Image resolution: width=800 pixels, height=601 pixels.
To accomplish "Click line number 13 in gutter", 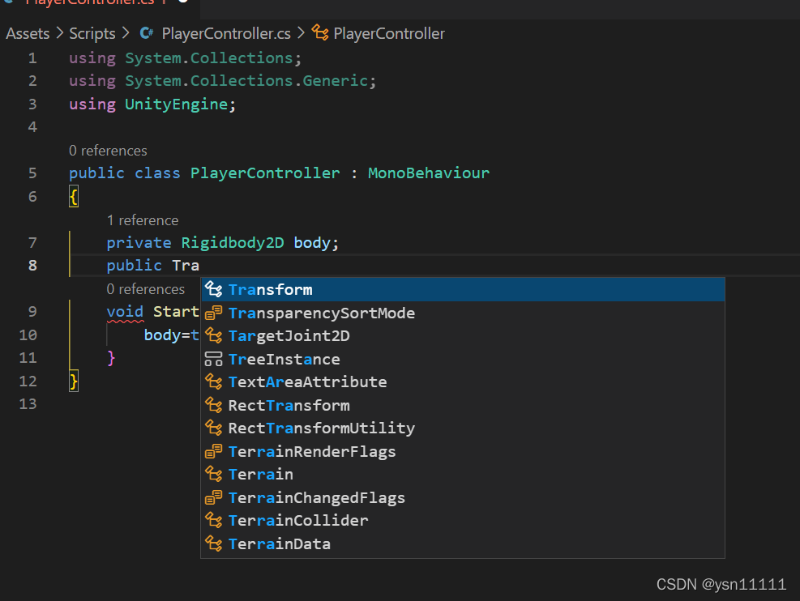I will coord(28,404).
